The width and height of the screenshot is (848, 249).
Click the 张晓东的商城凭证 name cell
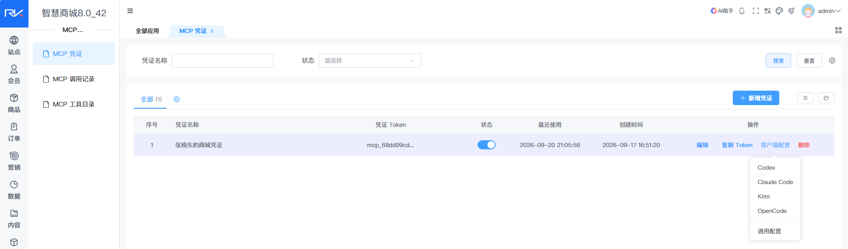tap(199, 145)
